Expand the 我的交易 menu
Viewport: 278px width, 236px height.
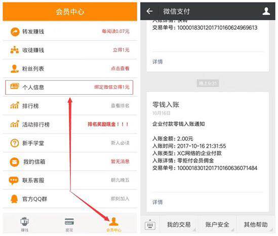179,225
